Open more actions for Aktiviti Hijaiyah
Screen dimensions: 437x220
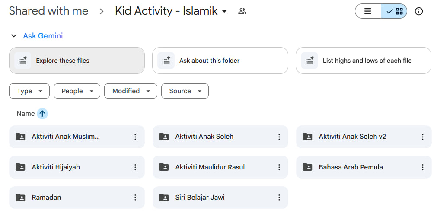pos(135,167)
